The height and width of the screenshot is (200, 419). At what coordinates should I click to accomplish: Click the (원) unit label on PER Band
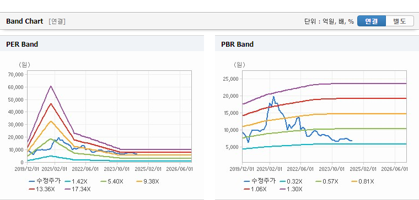click(25, 65)
